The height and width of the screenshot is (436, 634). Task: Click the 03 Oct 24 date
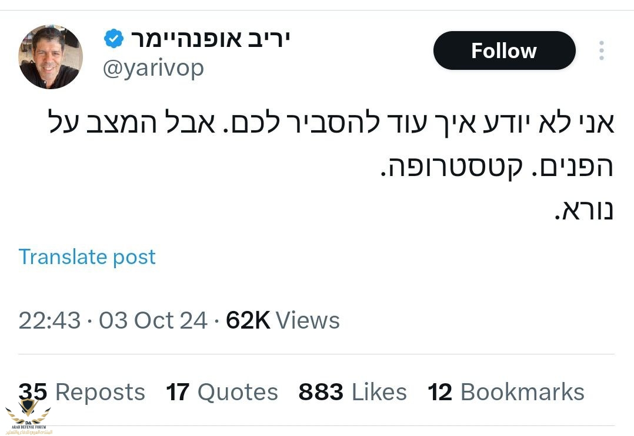(153, 320)
